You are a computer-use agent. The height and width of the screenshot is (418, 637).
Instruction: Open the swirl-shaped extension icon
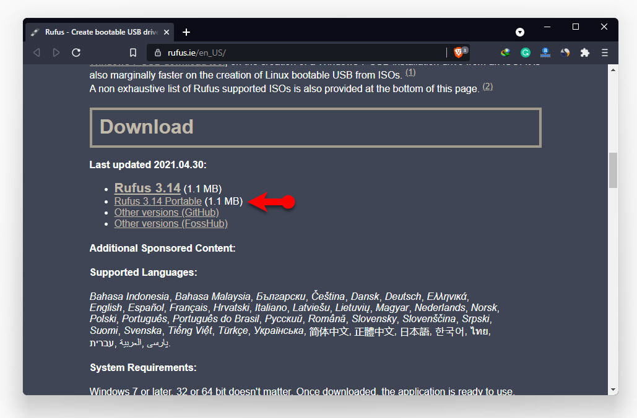[x=565, y=53]
